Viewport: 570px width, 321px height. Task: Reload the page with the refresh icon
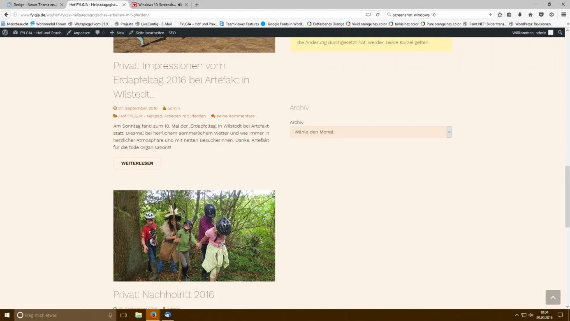coord(378,15)
